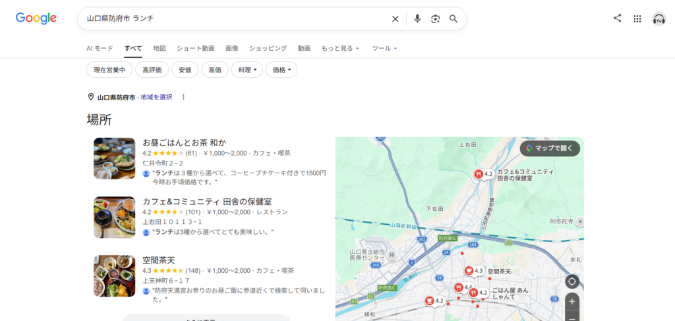
Task: Zoom in on the map
Action: (x=572, y=301)
